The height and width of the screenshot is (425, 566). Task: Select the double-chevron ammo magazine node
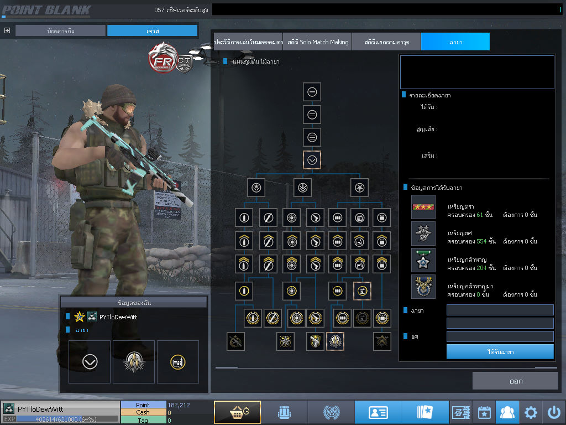338,264
